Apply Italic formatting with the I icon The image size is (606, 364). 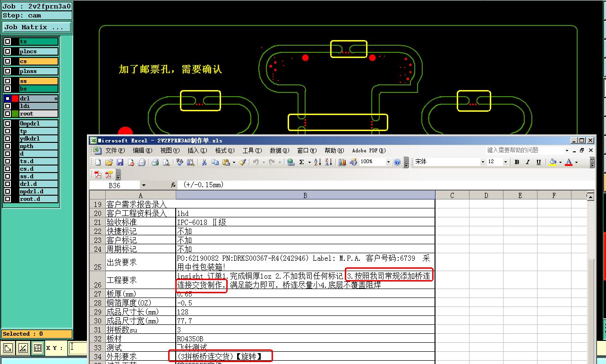pos(528,162)
